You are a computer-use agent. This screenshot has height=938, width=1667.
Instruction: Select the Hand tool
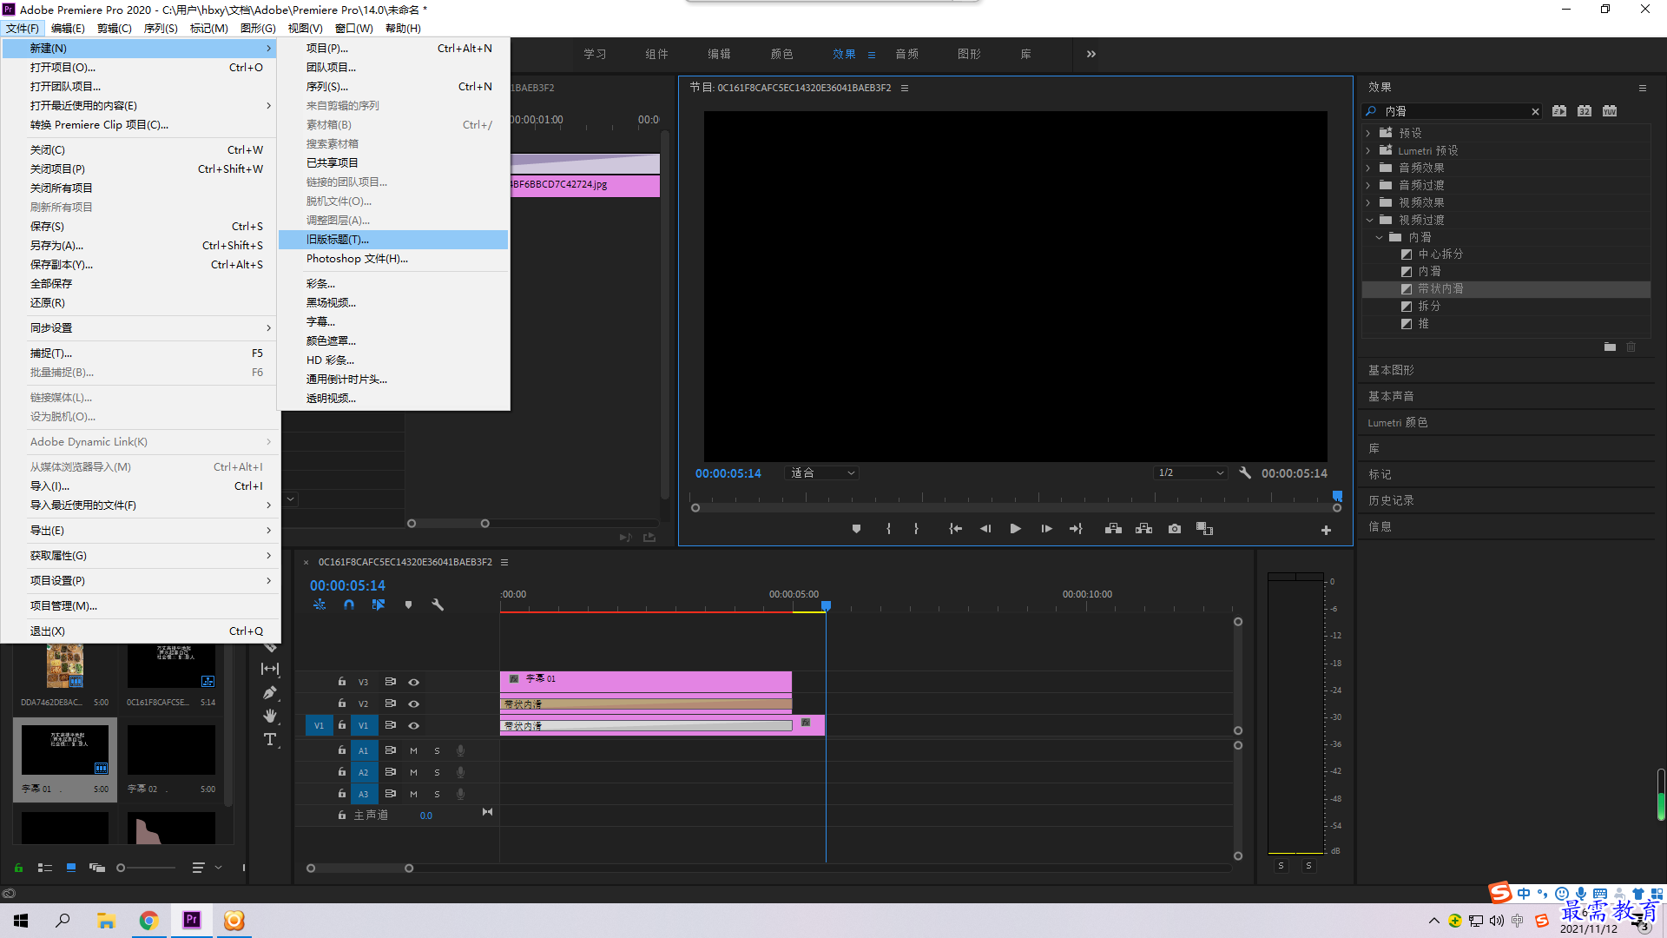tap(270, 716)
